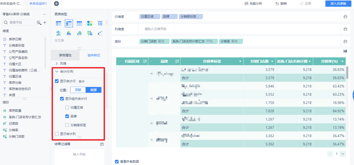The height and width of the screenshot is (165, 354).
Task: Clear the 结果过滤器 filter bin icon
Action: tap(102, 144)
